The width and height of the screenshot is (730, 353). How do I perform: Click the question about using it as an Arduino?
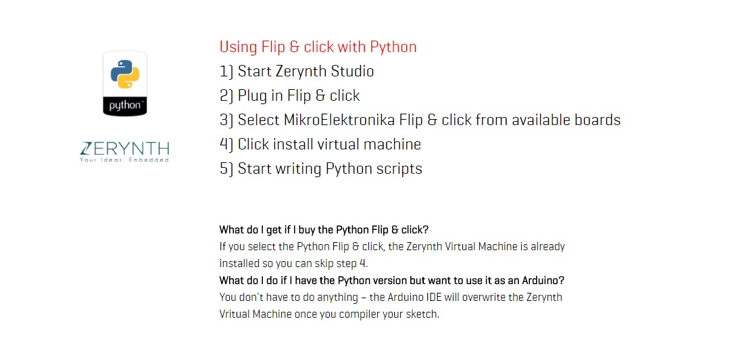[392, 281]
